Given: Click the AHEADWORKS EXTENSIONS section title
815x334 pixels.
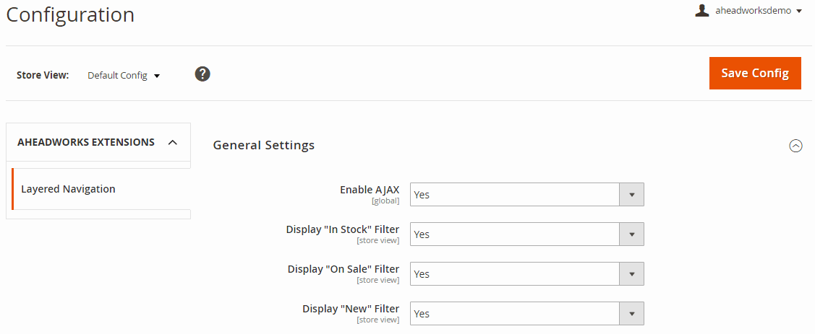Looking at the screenshot, I should point(86,142).
